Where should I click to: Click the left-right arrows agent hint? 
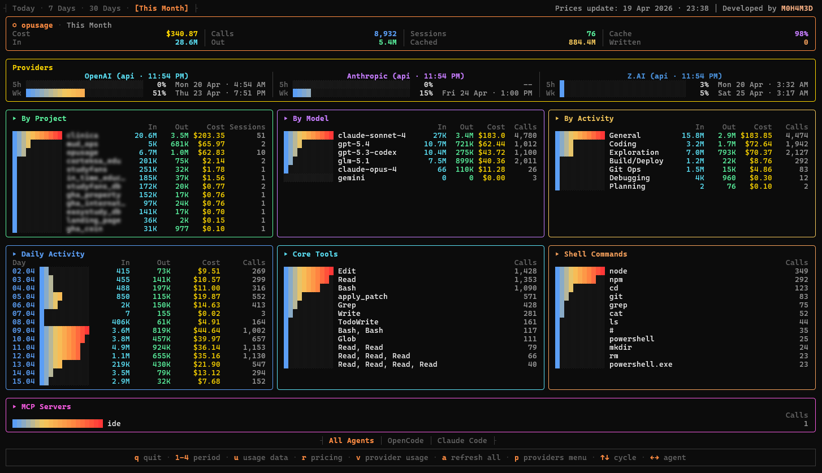668,458
